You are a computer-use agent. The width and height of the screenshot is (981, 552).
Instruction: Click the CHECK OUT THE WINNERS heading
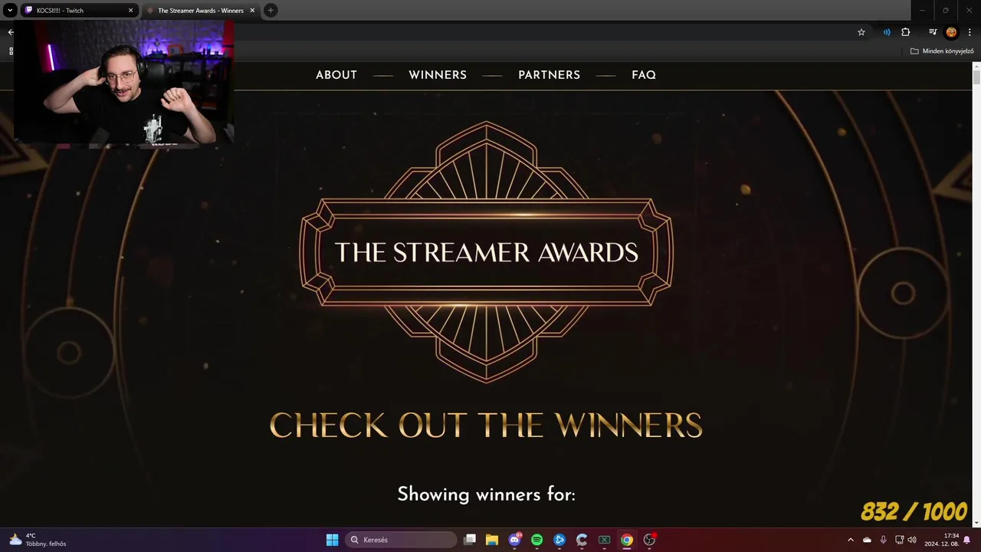pos(486,426)
